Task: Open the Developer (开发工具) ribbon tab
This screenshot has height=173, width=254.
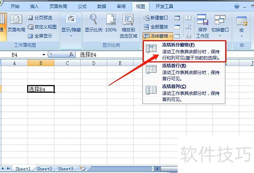Action: click(164, 7)
